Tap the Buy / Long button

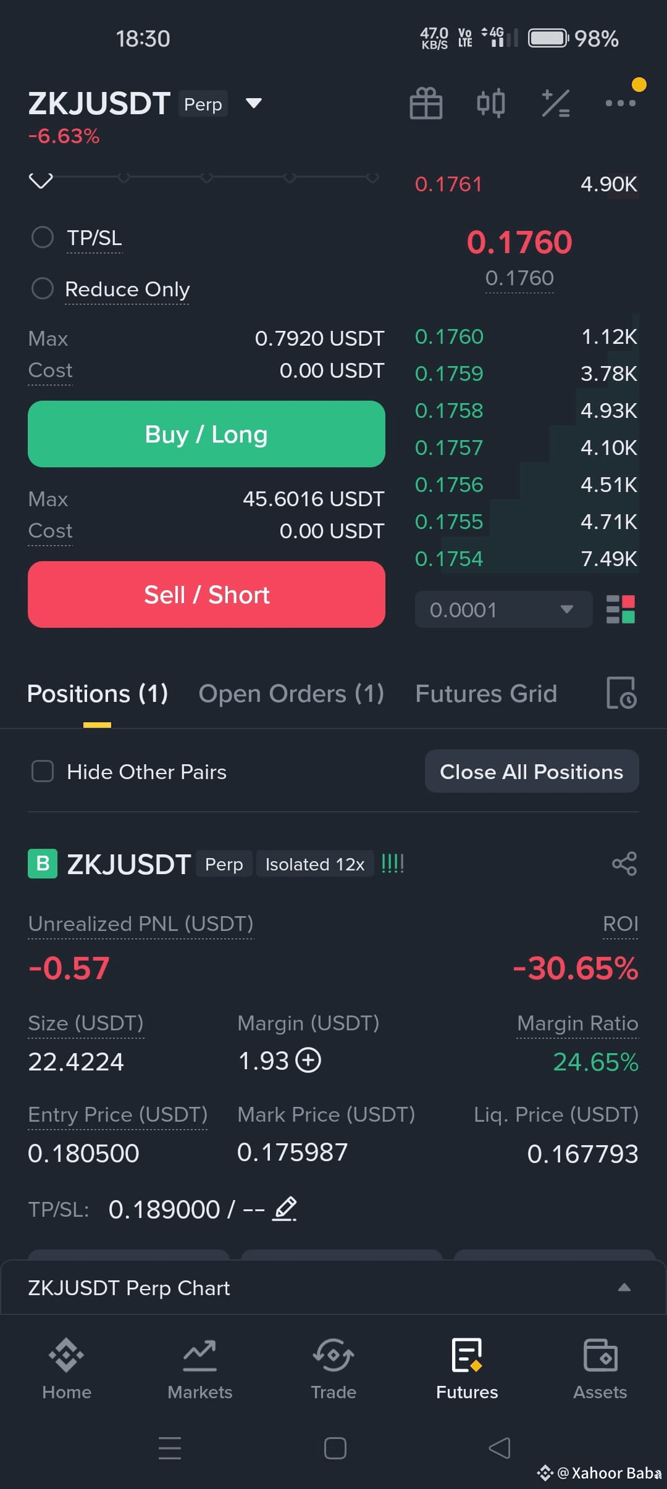pos(206,434)
